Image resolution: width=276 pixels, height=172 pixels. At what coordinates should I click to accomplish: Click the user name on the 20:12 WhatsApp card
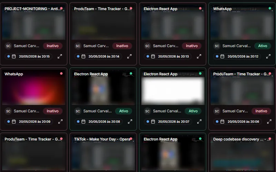pos(236,46)
